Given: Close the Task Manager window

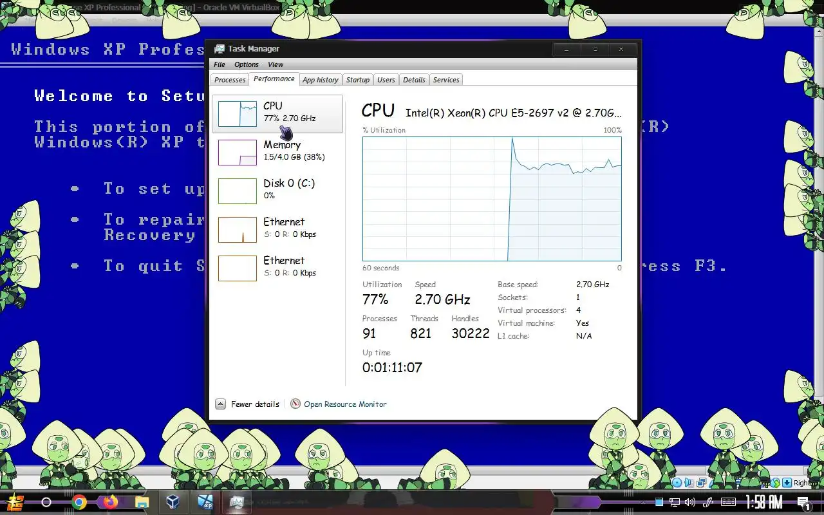Looking at the screenshot, I should (621, 50).
